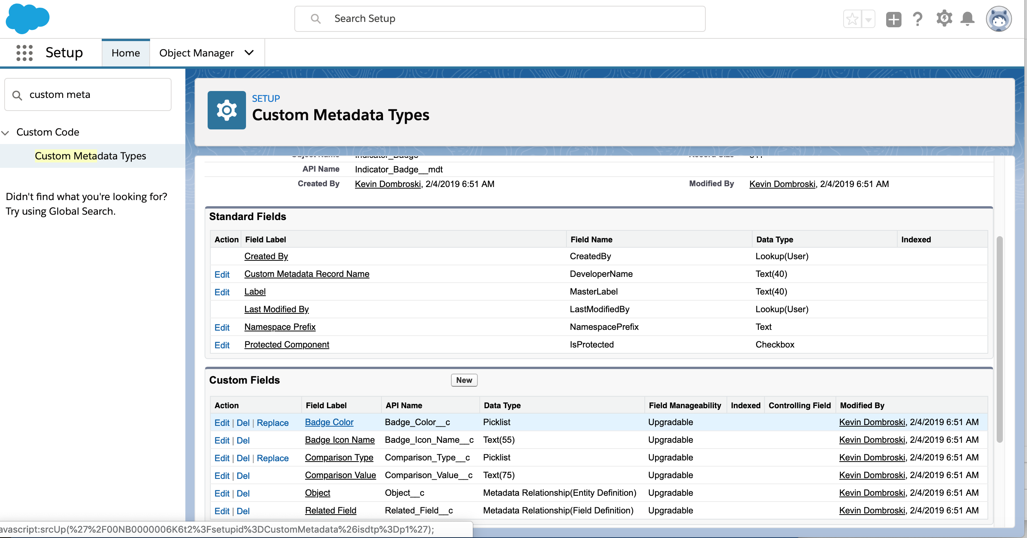
Task: Open the help question mark icon
Action: (x=917, y=19)
